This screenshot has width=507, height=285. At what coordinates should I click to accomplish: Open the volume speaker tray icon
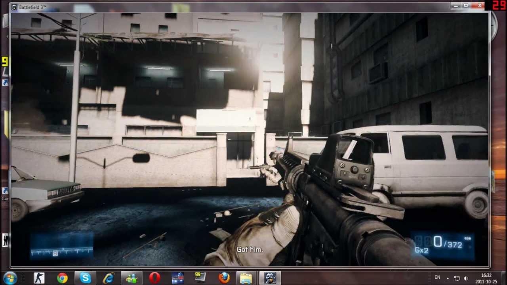coord(466,278)
